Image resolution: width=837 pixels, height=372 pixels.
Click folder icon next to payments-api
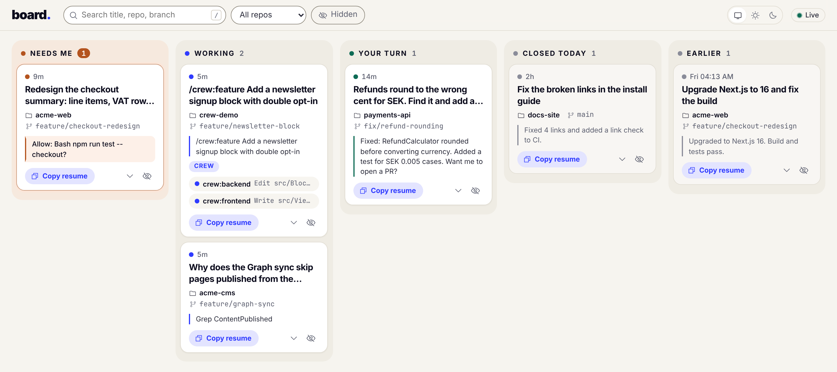click(x=357, y=115)
